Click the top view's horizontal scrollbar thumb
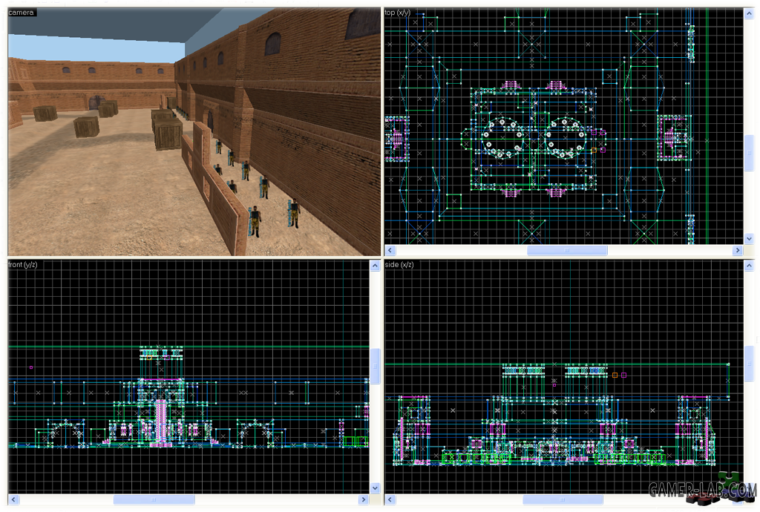 [x=567, y=250]
